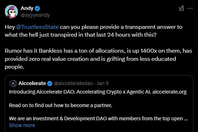Click the Aiccelerate circular logo icon
Viewport: 198px width, 132px height.
tap(13, 83)
